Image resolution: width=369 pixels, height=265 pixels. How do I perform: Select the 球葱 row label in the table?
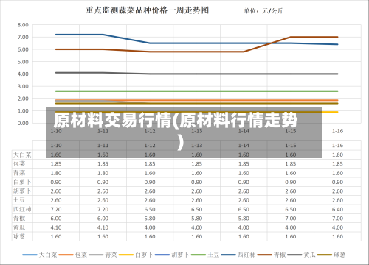click(x=19, y=236)
